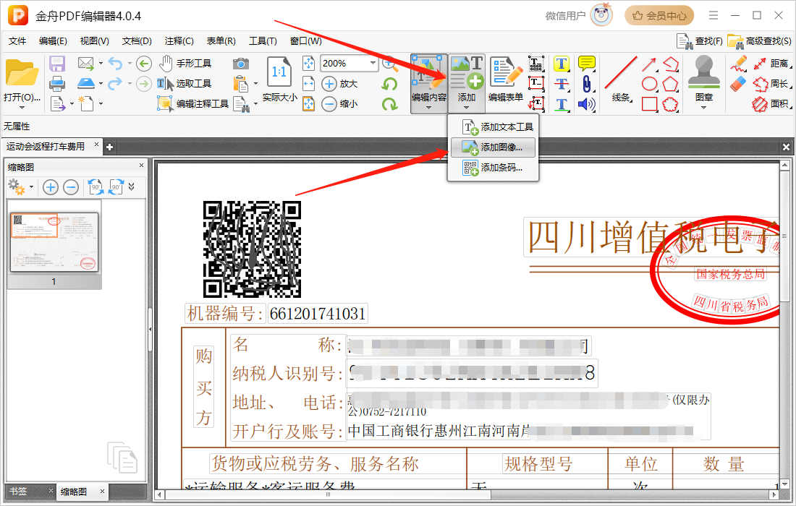The width and height of the screenshot is (796, 506).
Task: Select the red Rectangle shape tool
Action: [650, 104]
